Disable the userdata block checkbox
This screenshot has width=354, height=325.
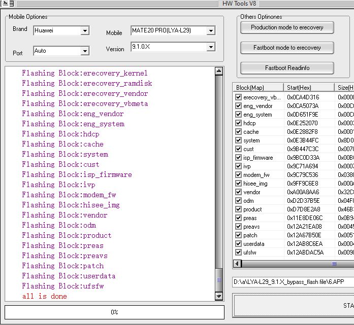tap(239, 244)
